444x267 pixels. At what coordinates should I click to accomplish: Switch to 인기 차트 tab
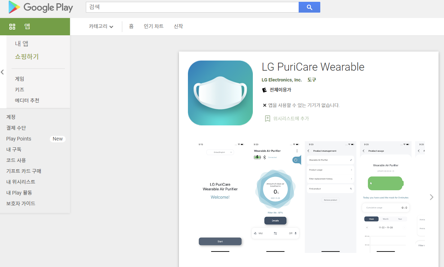pos(153,26)
